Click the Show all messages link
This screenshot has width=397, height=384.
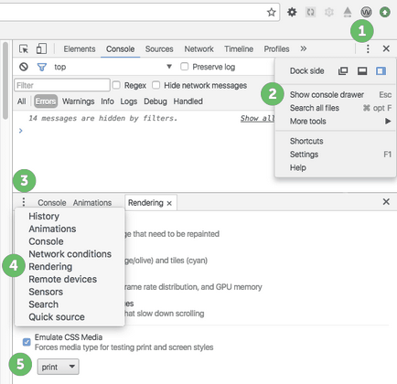pos(257,118)
